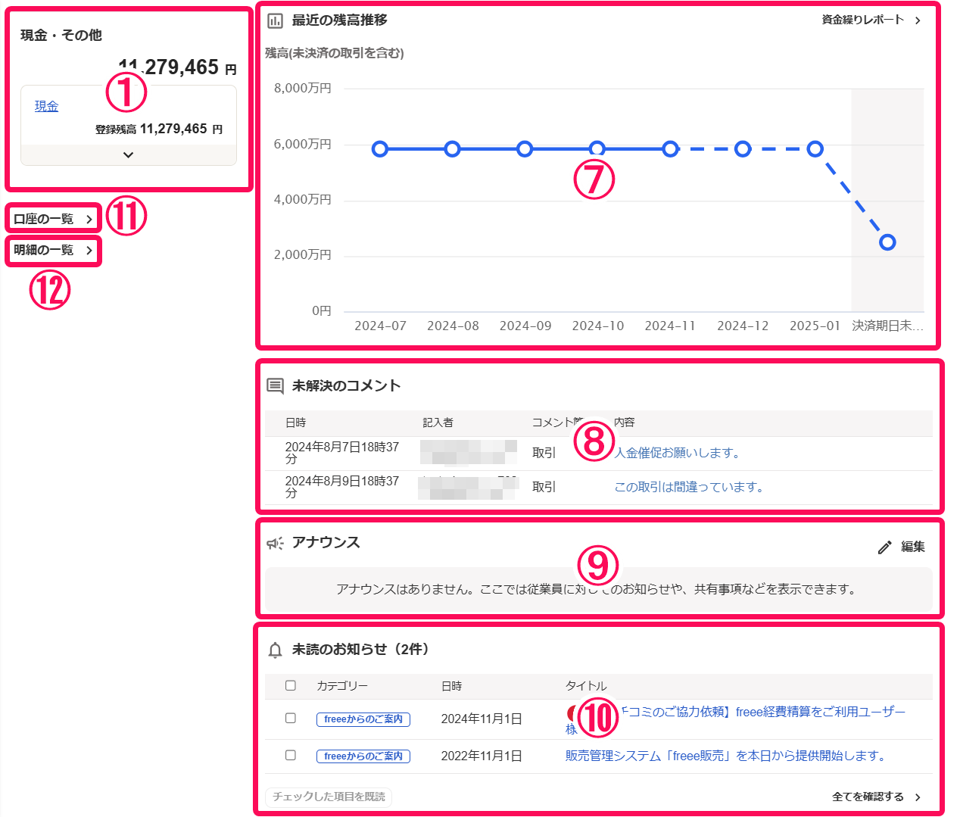The image size is (960, 817).
Task: Open 明細の一覧
Action: [x=53, y=250]
